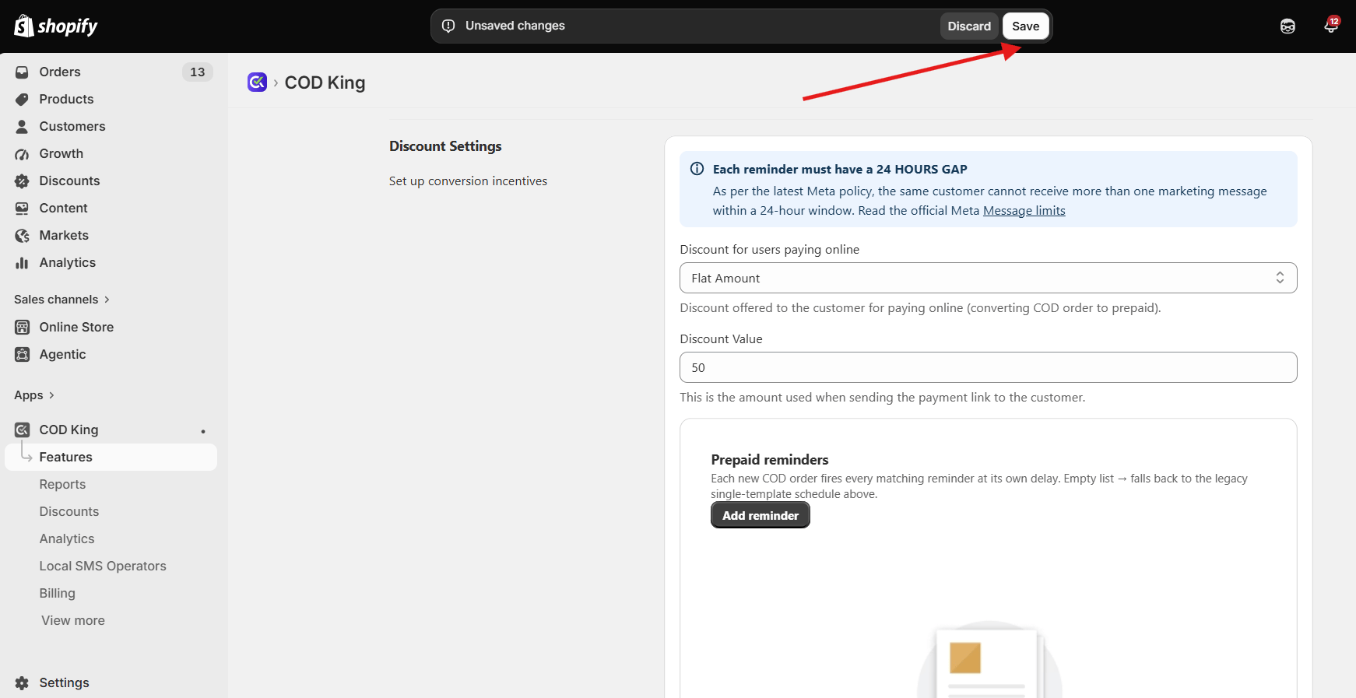This screenshot has height=698, width=1356.
Task: Click the "Discount Settings" heading
Action: tap(445, 146)
